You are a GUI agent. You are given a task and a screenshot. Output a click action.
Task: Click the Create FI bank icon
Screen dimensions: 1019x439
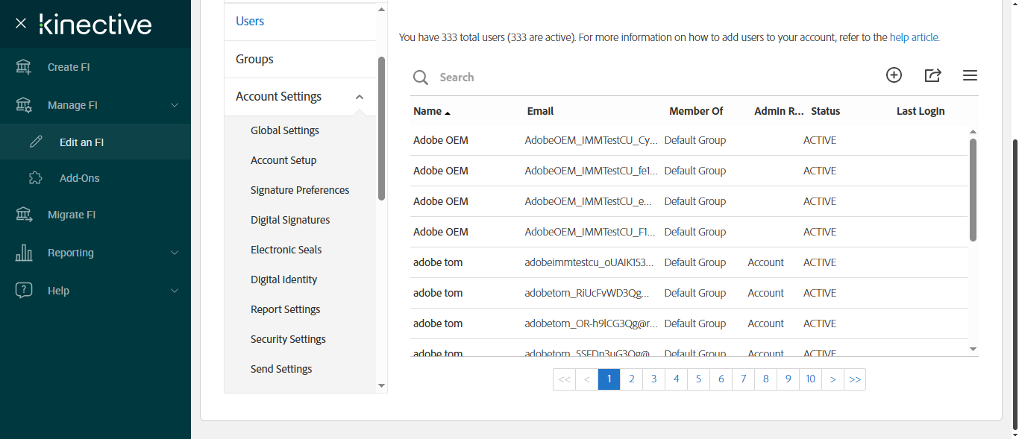coord(24,67)
